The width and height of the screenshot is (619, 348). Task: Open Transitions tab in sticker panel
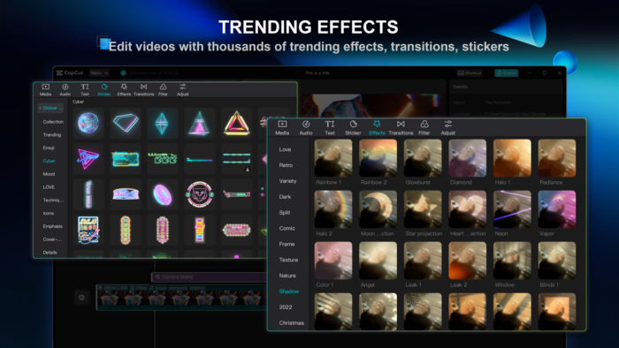click(143, 90)
